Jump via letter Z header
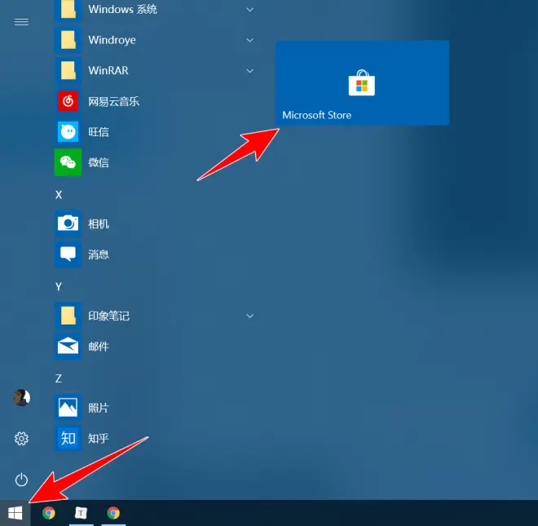This screenshot has height=526, width=538. 59,378
